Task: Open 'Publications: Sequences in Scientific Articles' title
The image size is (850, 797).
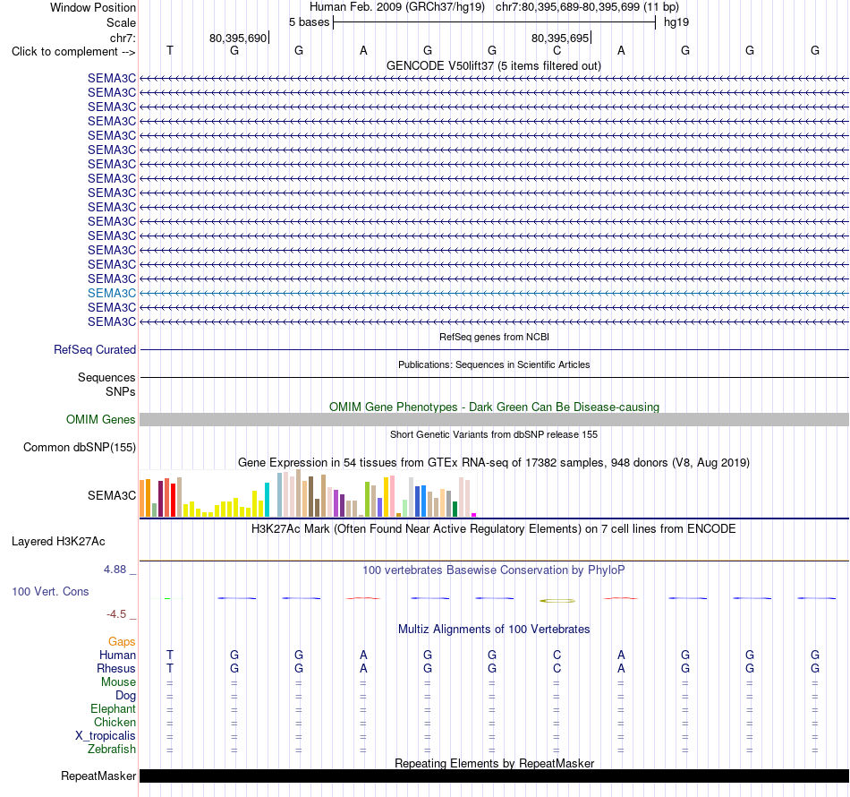Action: click(494, 364)
